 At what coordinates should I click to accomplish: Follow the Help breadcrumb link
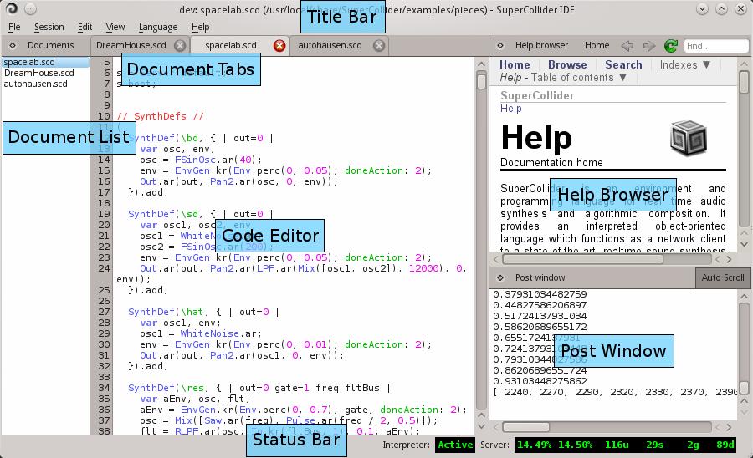click(510, 109)
